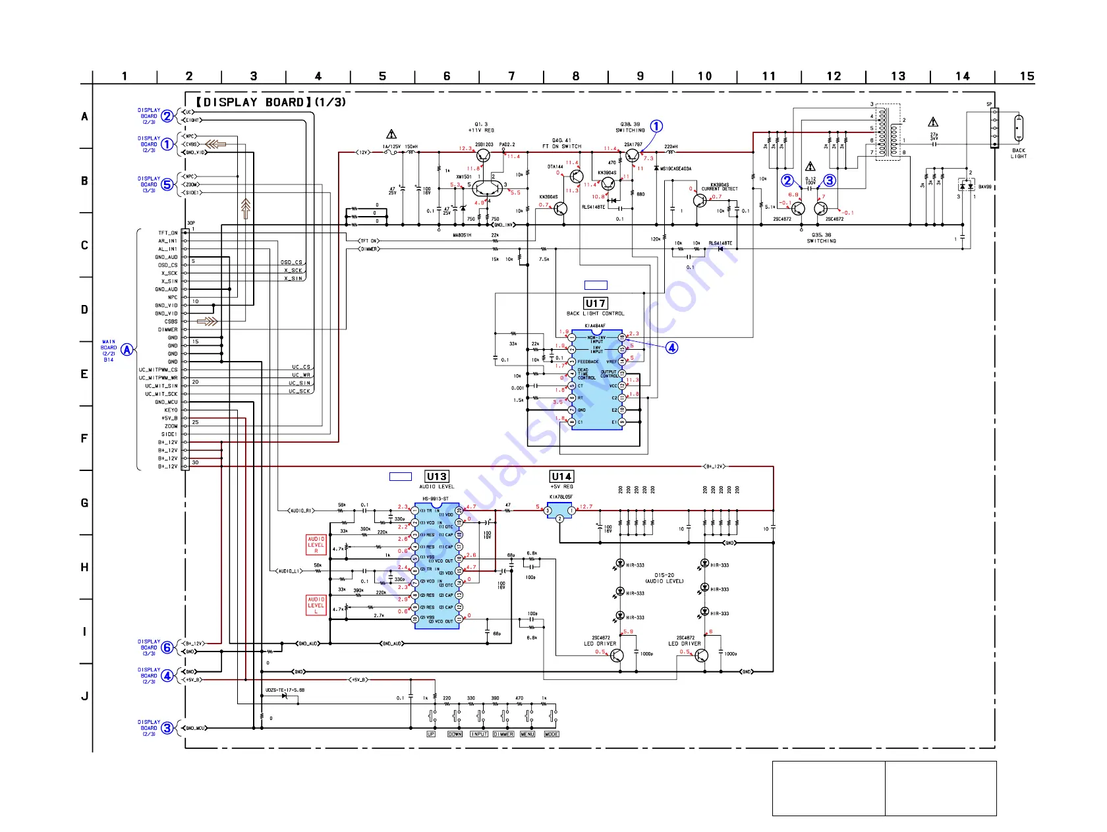The height and width of the screenshot is (832, 1107).
Task: Click the BAV99 diode label
Action: click(984, 187)
